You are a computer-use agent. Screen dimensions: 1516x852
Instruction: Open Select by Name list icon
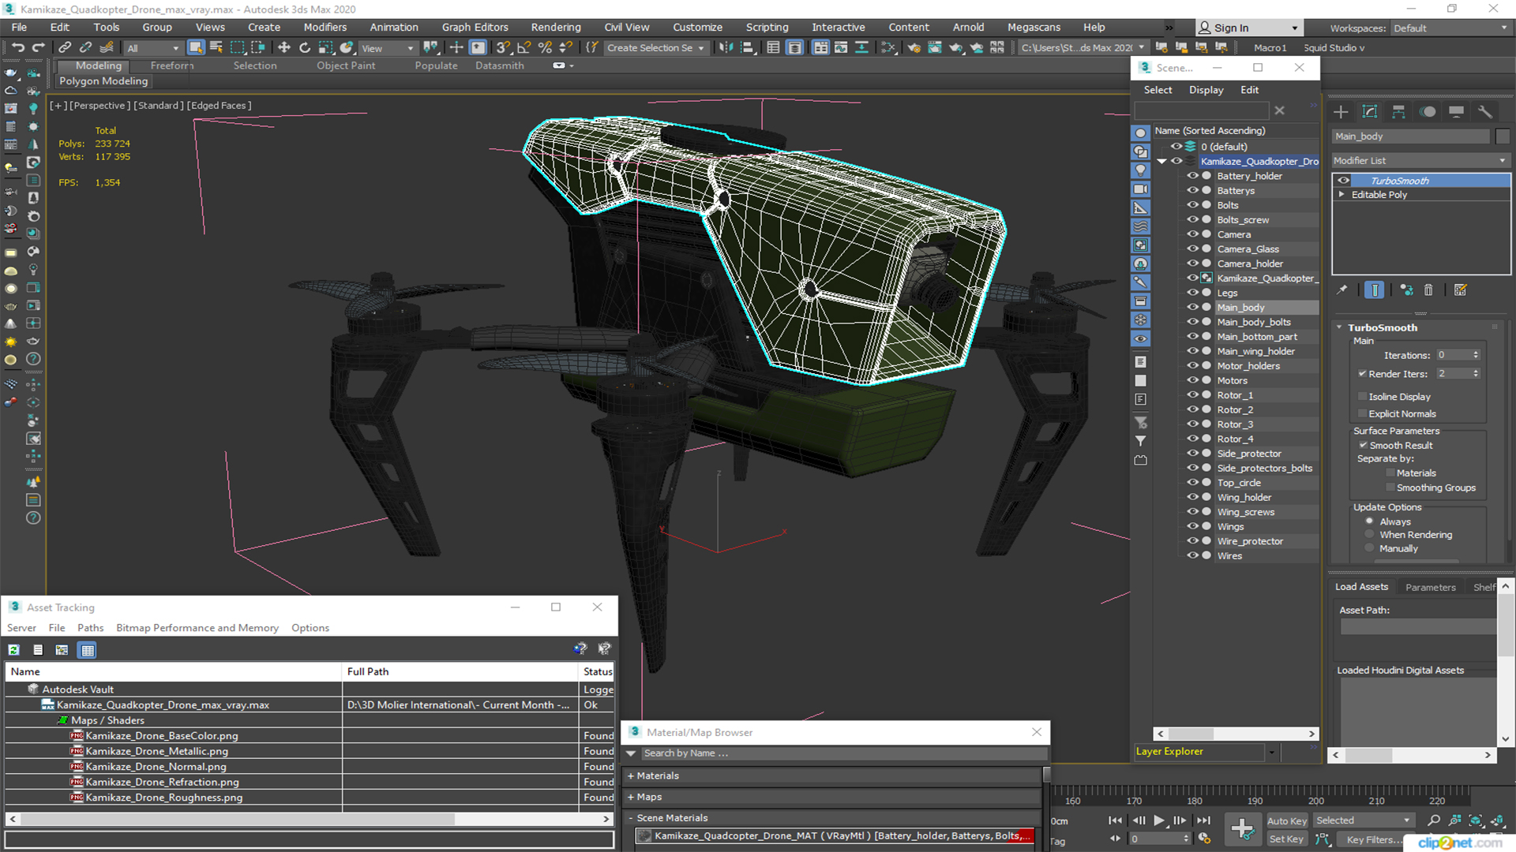(216, 48)
